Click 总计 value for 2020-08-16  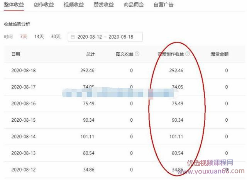(x=89, y=104)
